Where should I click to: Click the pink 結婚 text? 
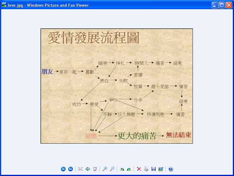point(91,136)
